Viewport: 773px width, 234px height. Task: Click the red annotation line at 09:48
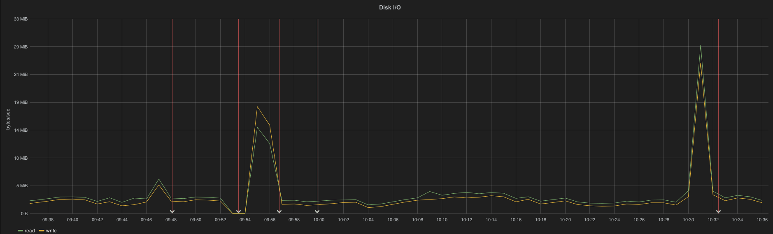[172, 103]
